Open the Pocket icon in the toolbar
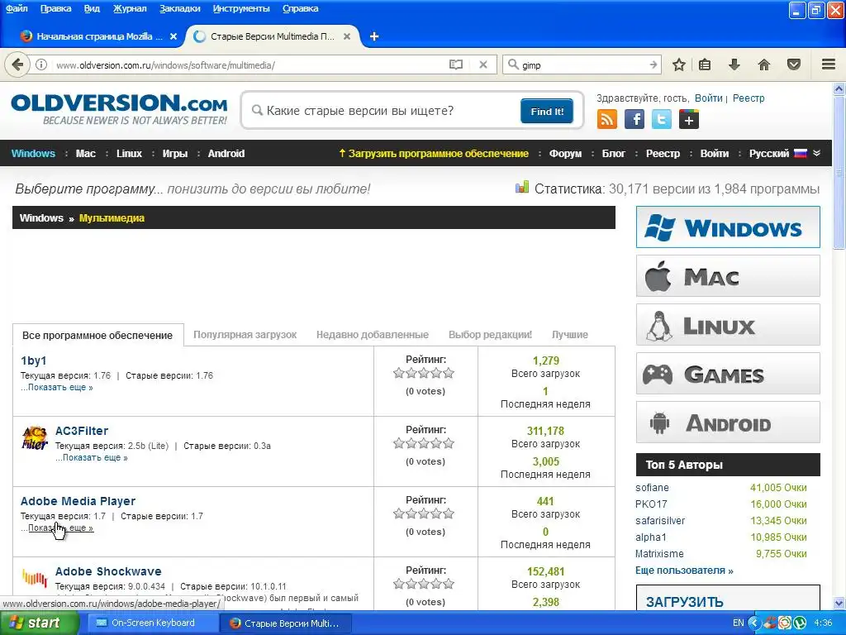The image size is (846, 635). point(794,64)
